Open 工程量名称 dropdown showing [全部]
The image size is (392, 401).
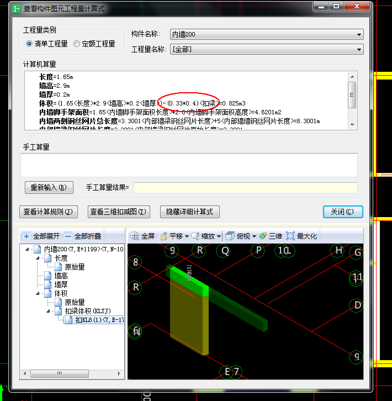click(267, 49)
